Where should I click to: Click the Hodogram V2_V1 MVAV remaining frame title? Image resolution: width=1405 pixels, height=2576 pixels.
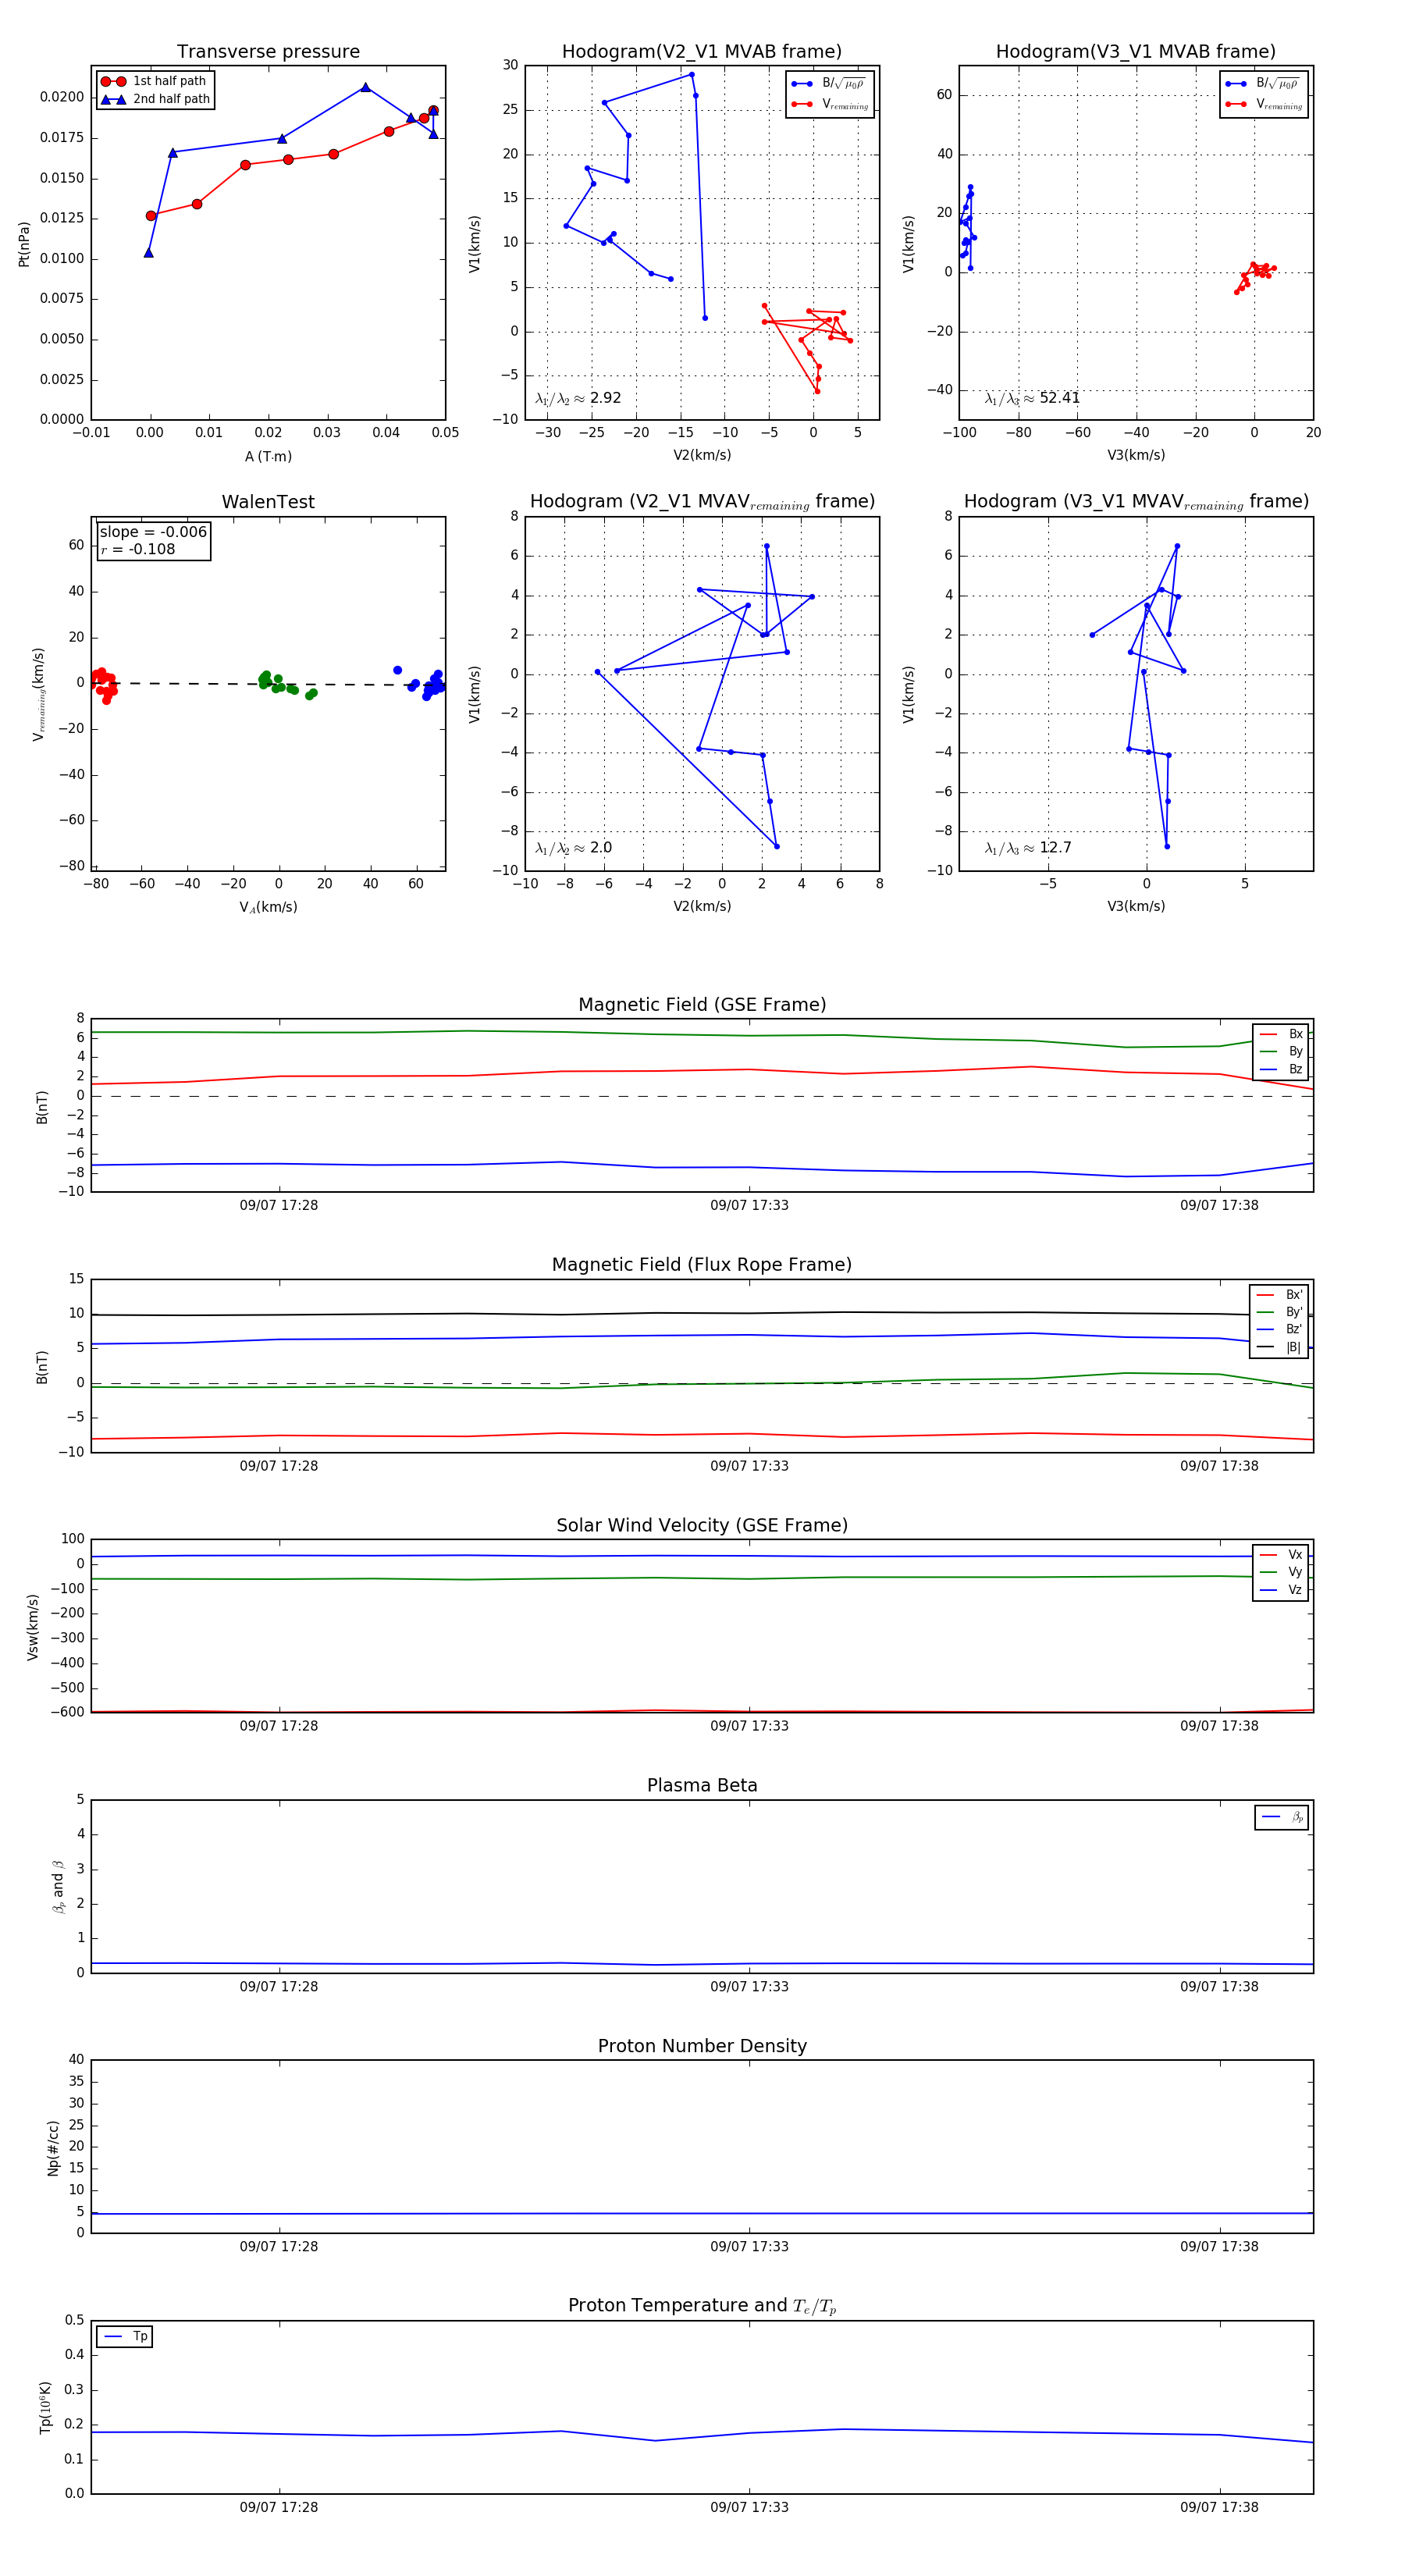point(702,502)
